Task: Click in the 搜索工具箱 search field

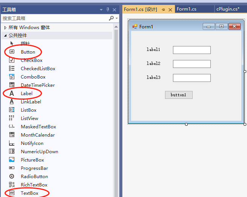Action: pyautogui.click(x=54, y=18)
